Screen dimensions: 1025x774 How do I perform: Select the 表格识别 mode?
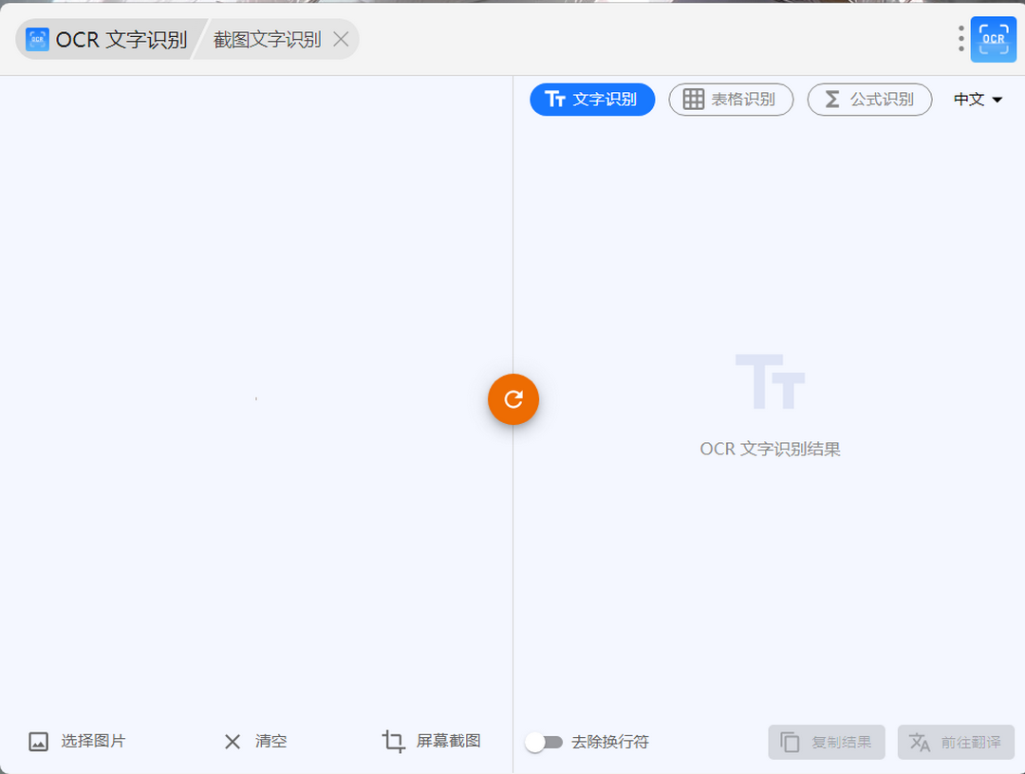pyautogui.click(x=731, y=100)
